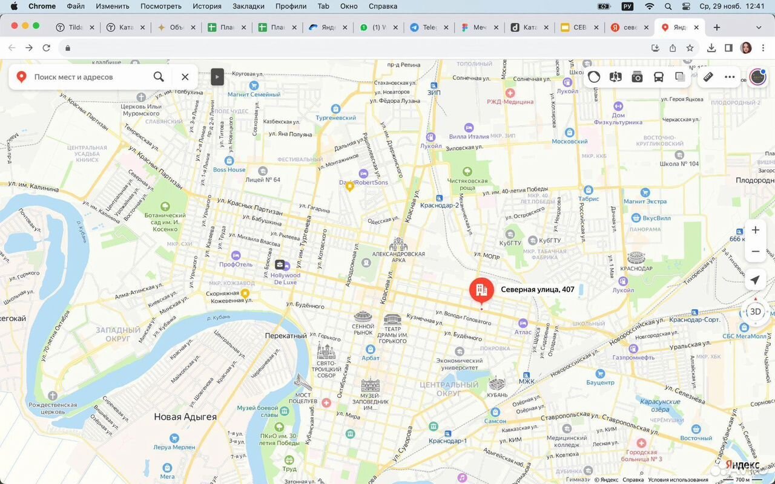
Task: Toggle the public transport bus layer
Action: (x=658, y=77)
